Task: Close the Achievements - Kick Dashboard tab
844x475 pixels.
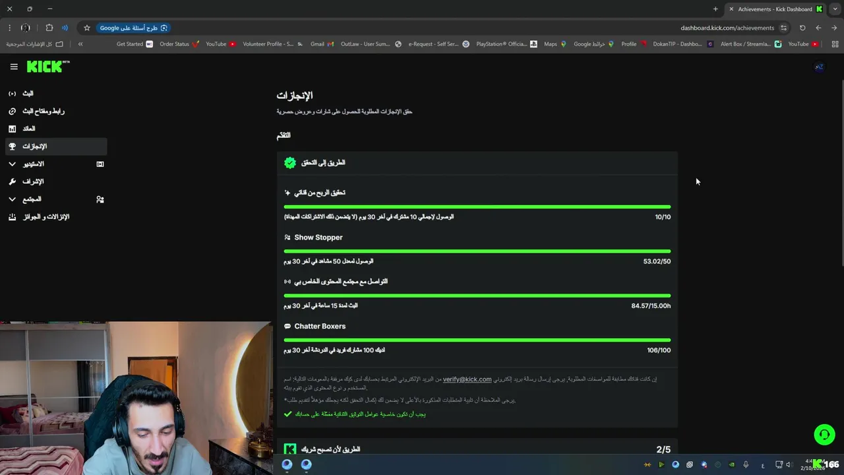Action: (x=731, y=9)
